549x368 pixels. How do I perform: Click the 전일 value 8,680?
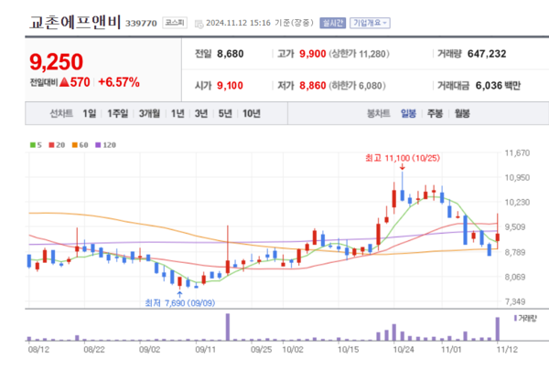pyautogui.click(x=230, y=54)
